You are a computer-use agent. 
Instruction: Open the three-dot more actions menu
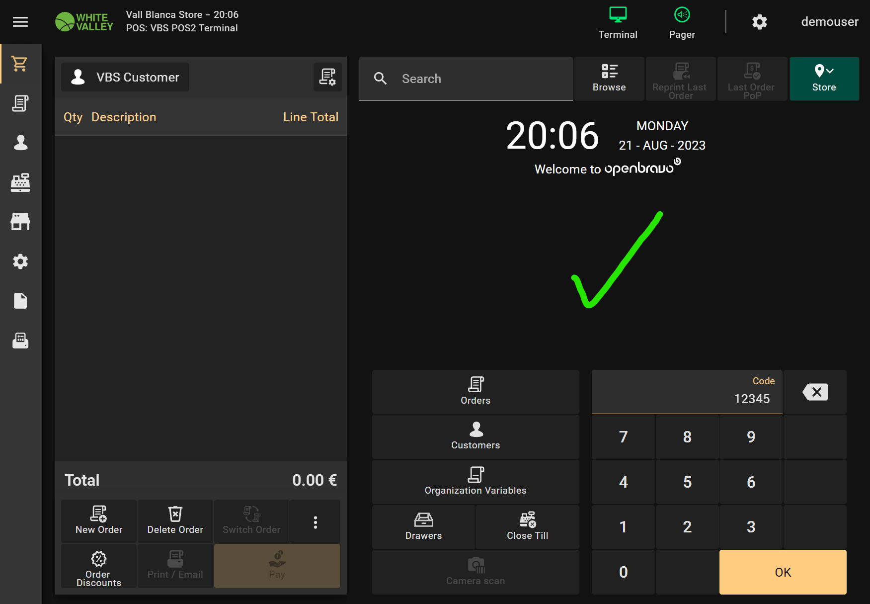pos(316,521)
